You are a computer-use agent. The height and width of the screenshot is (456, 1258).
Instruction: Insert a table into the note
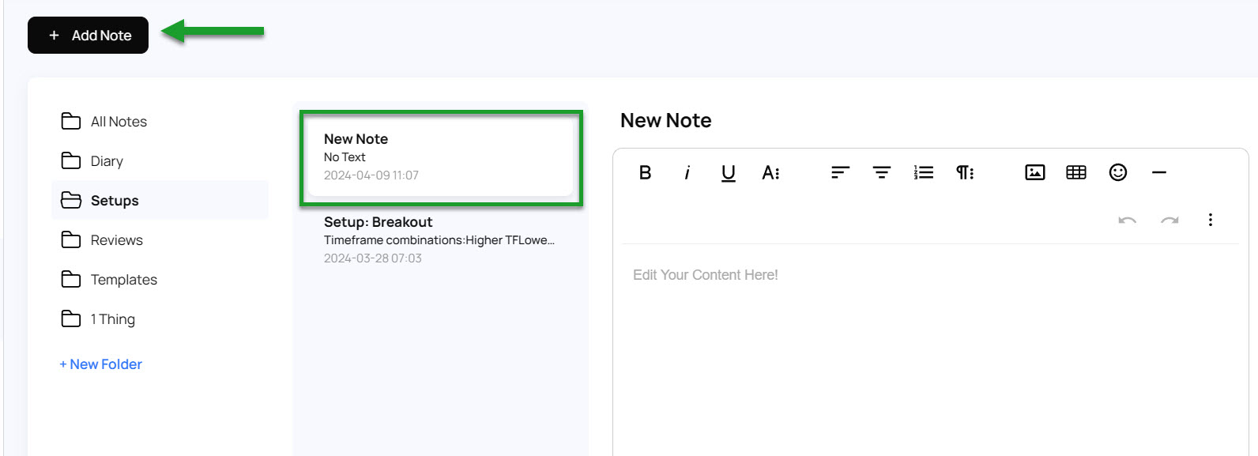[1076, 172]
